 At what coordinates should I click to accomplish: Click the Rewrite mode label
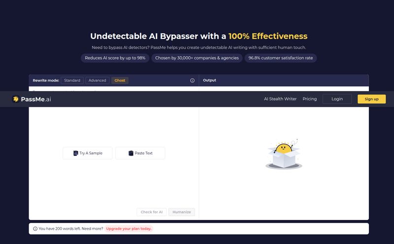[46, 80]
